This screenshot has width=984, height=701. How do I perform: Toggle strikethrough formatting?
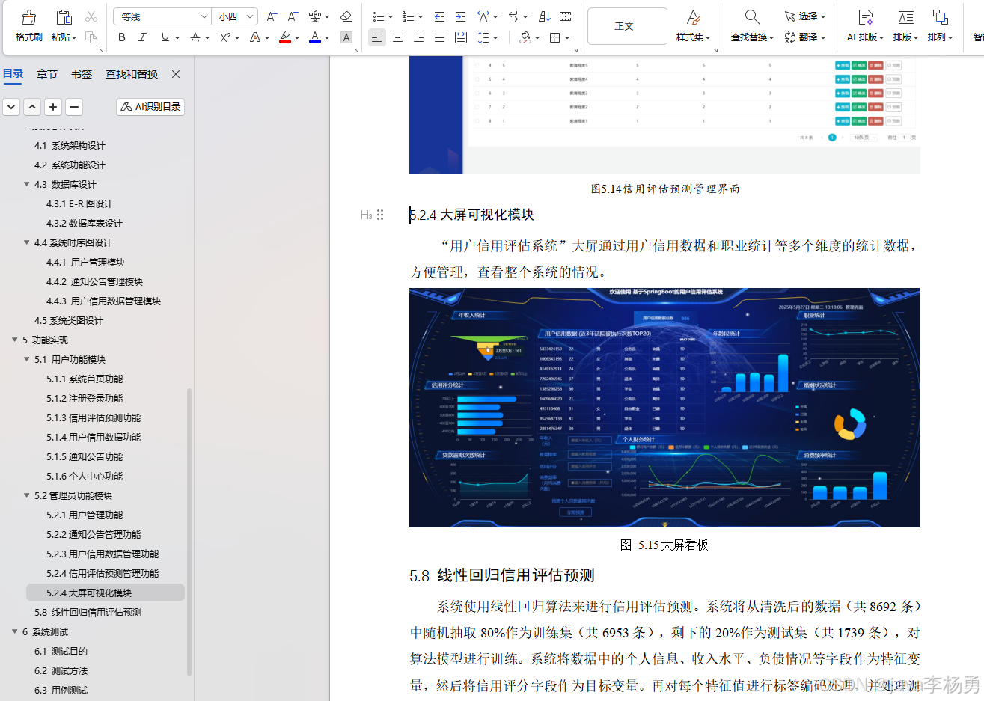point(195,37)
